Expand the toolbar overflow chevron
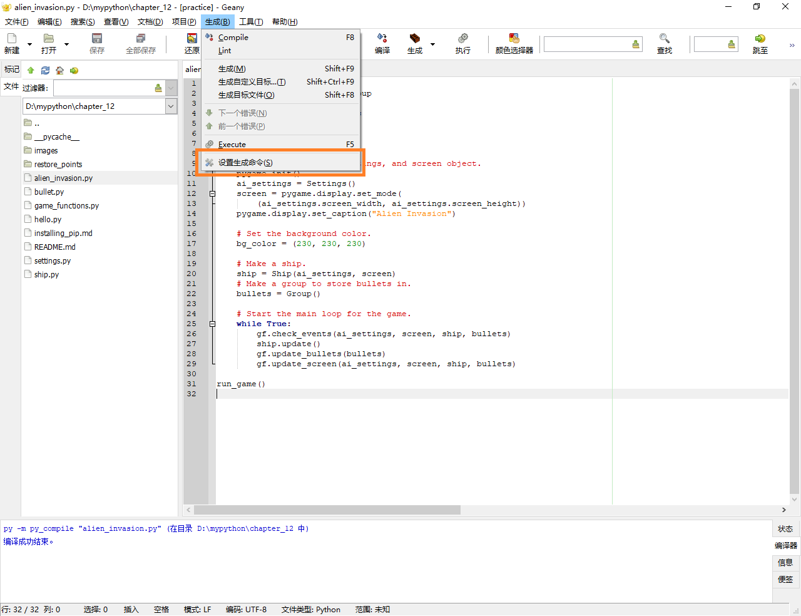 pyautogui.click(x=792, y=45)
